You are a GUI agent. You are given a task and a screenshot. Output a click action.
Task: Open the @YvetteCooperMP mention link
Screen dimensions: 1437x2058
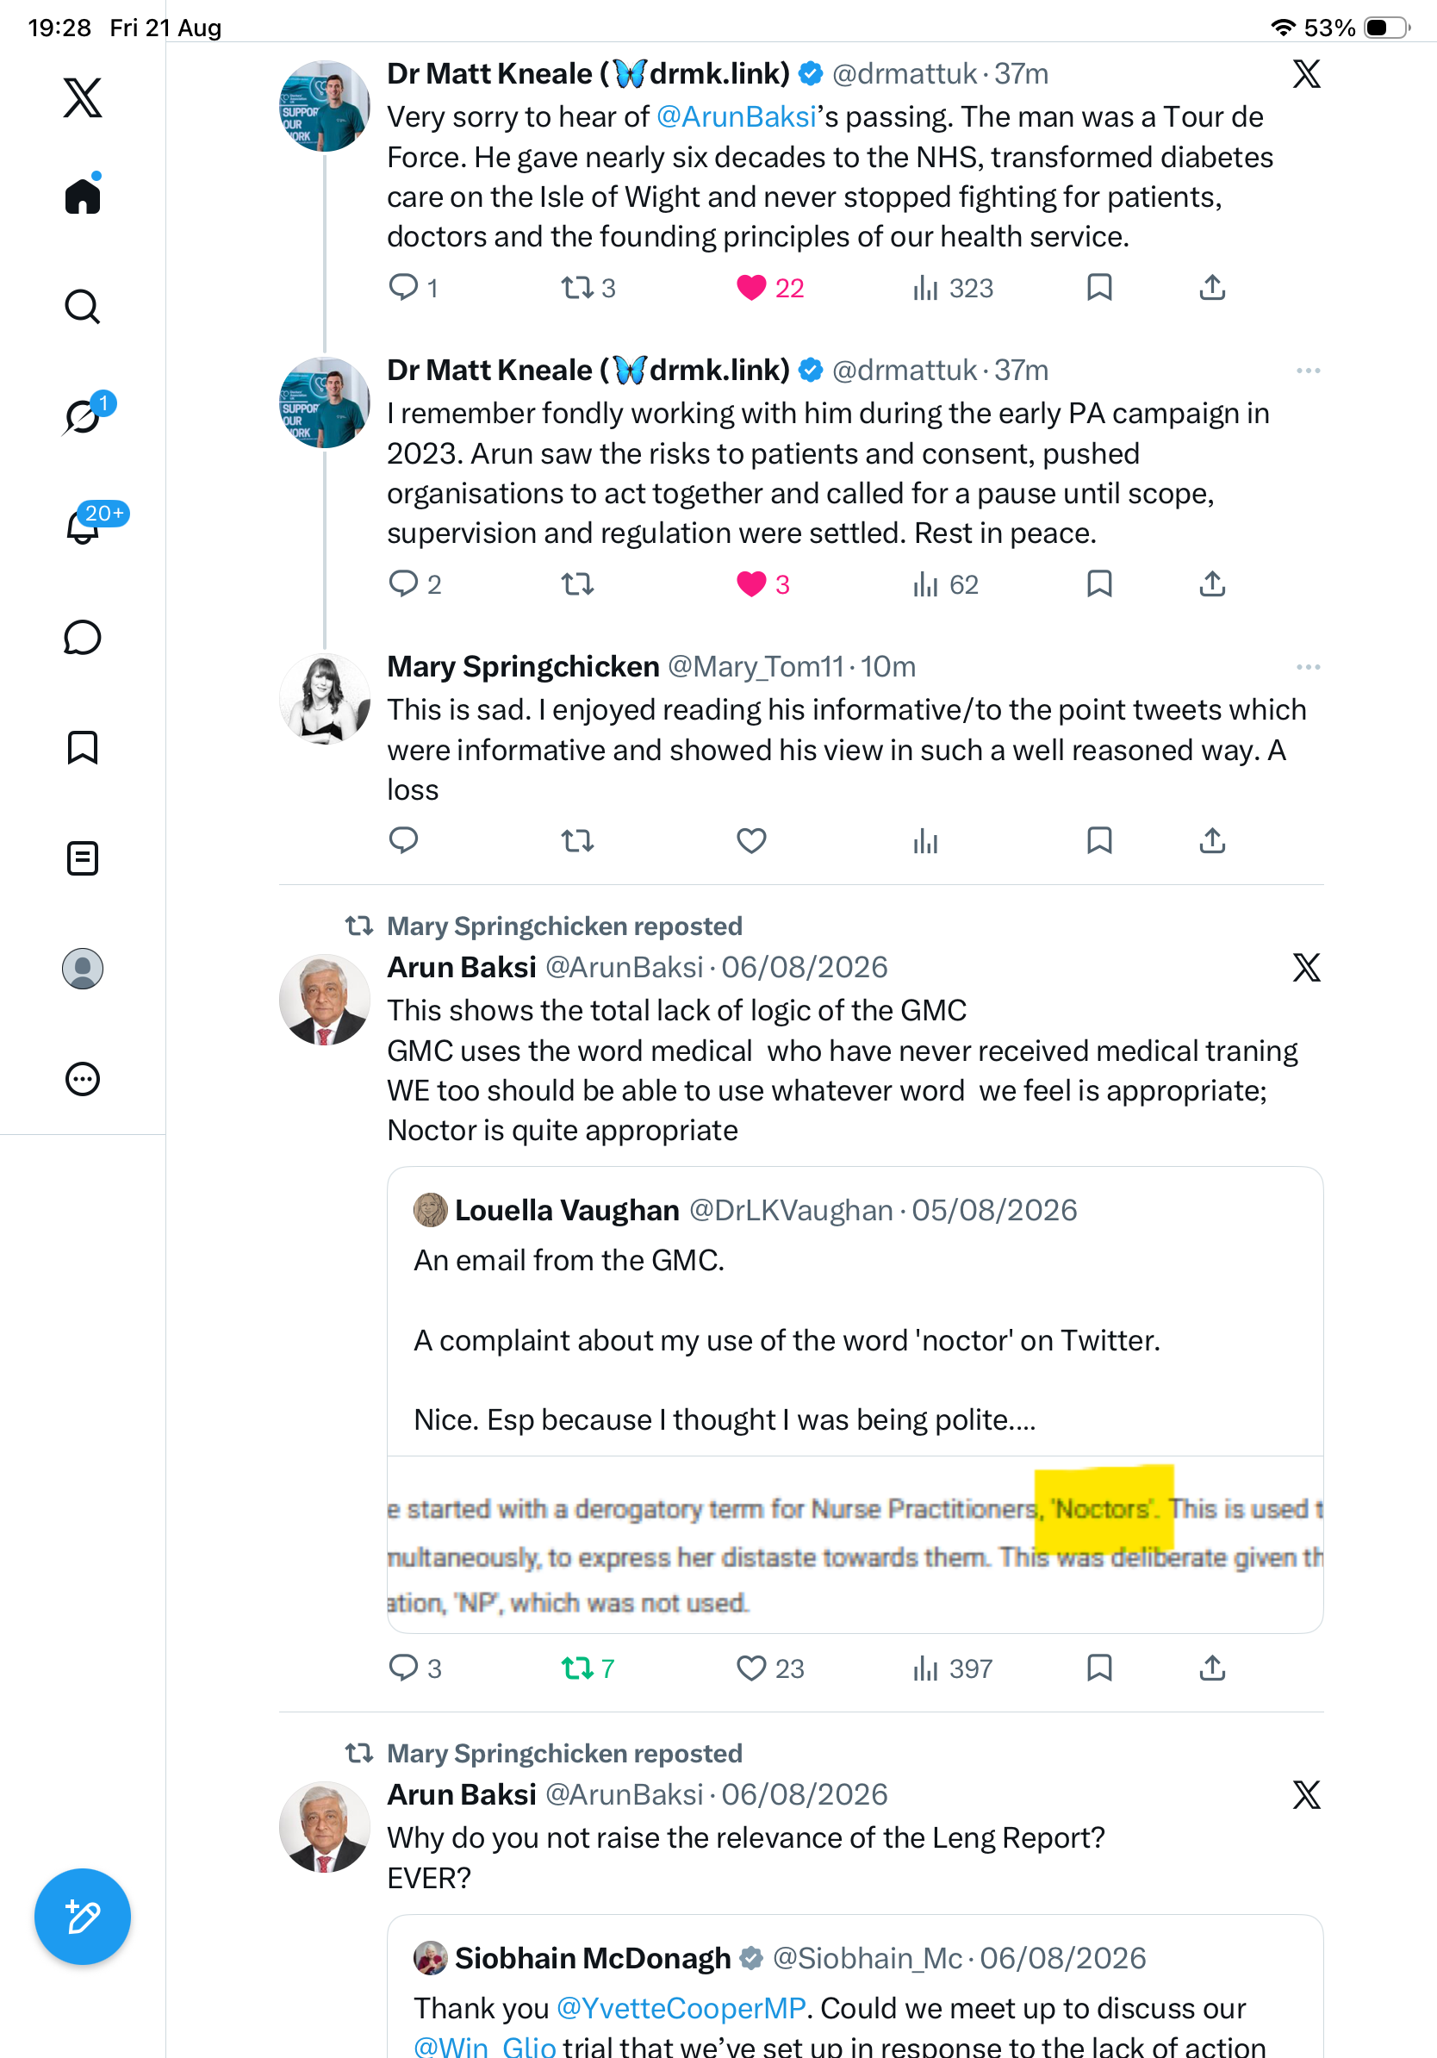[680, 2008]
